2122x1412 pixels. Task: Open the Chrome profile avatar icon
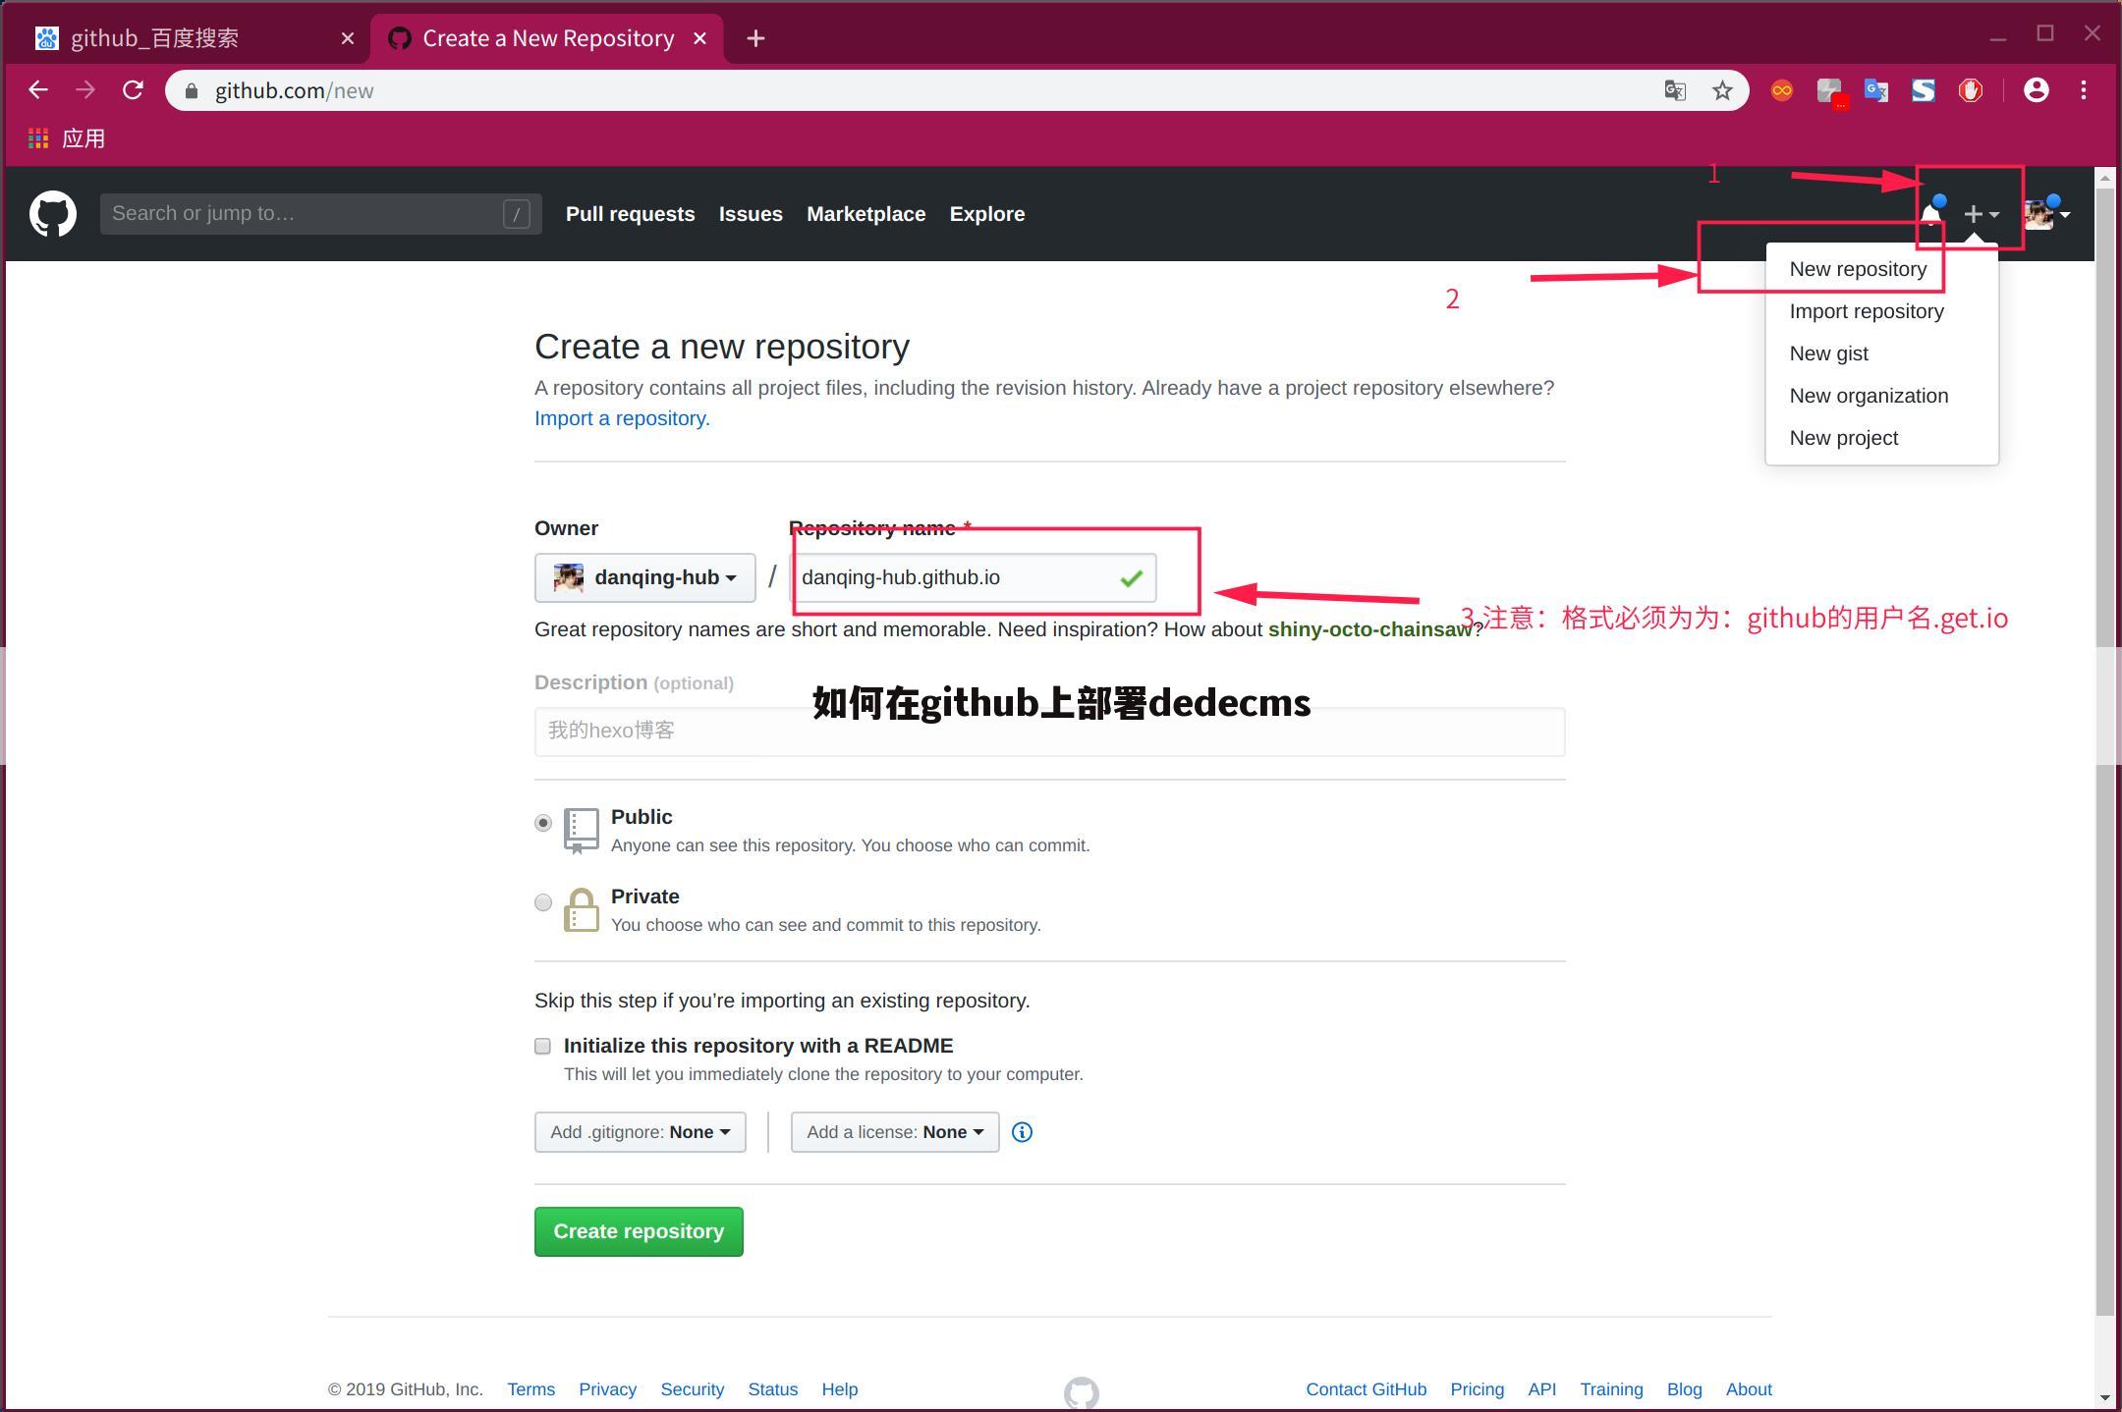2036,90
